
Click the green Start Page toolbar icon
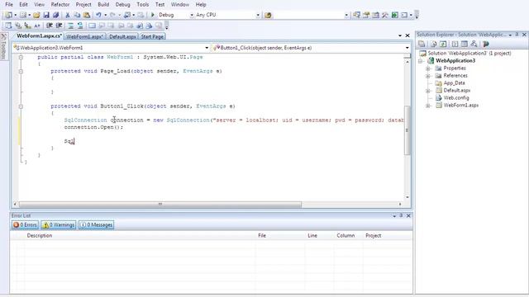click(x=395, y=15)
